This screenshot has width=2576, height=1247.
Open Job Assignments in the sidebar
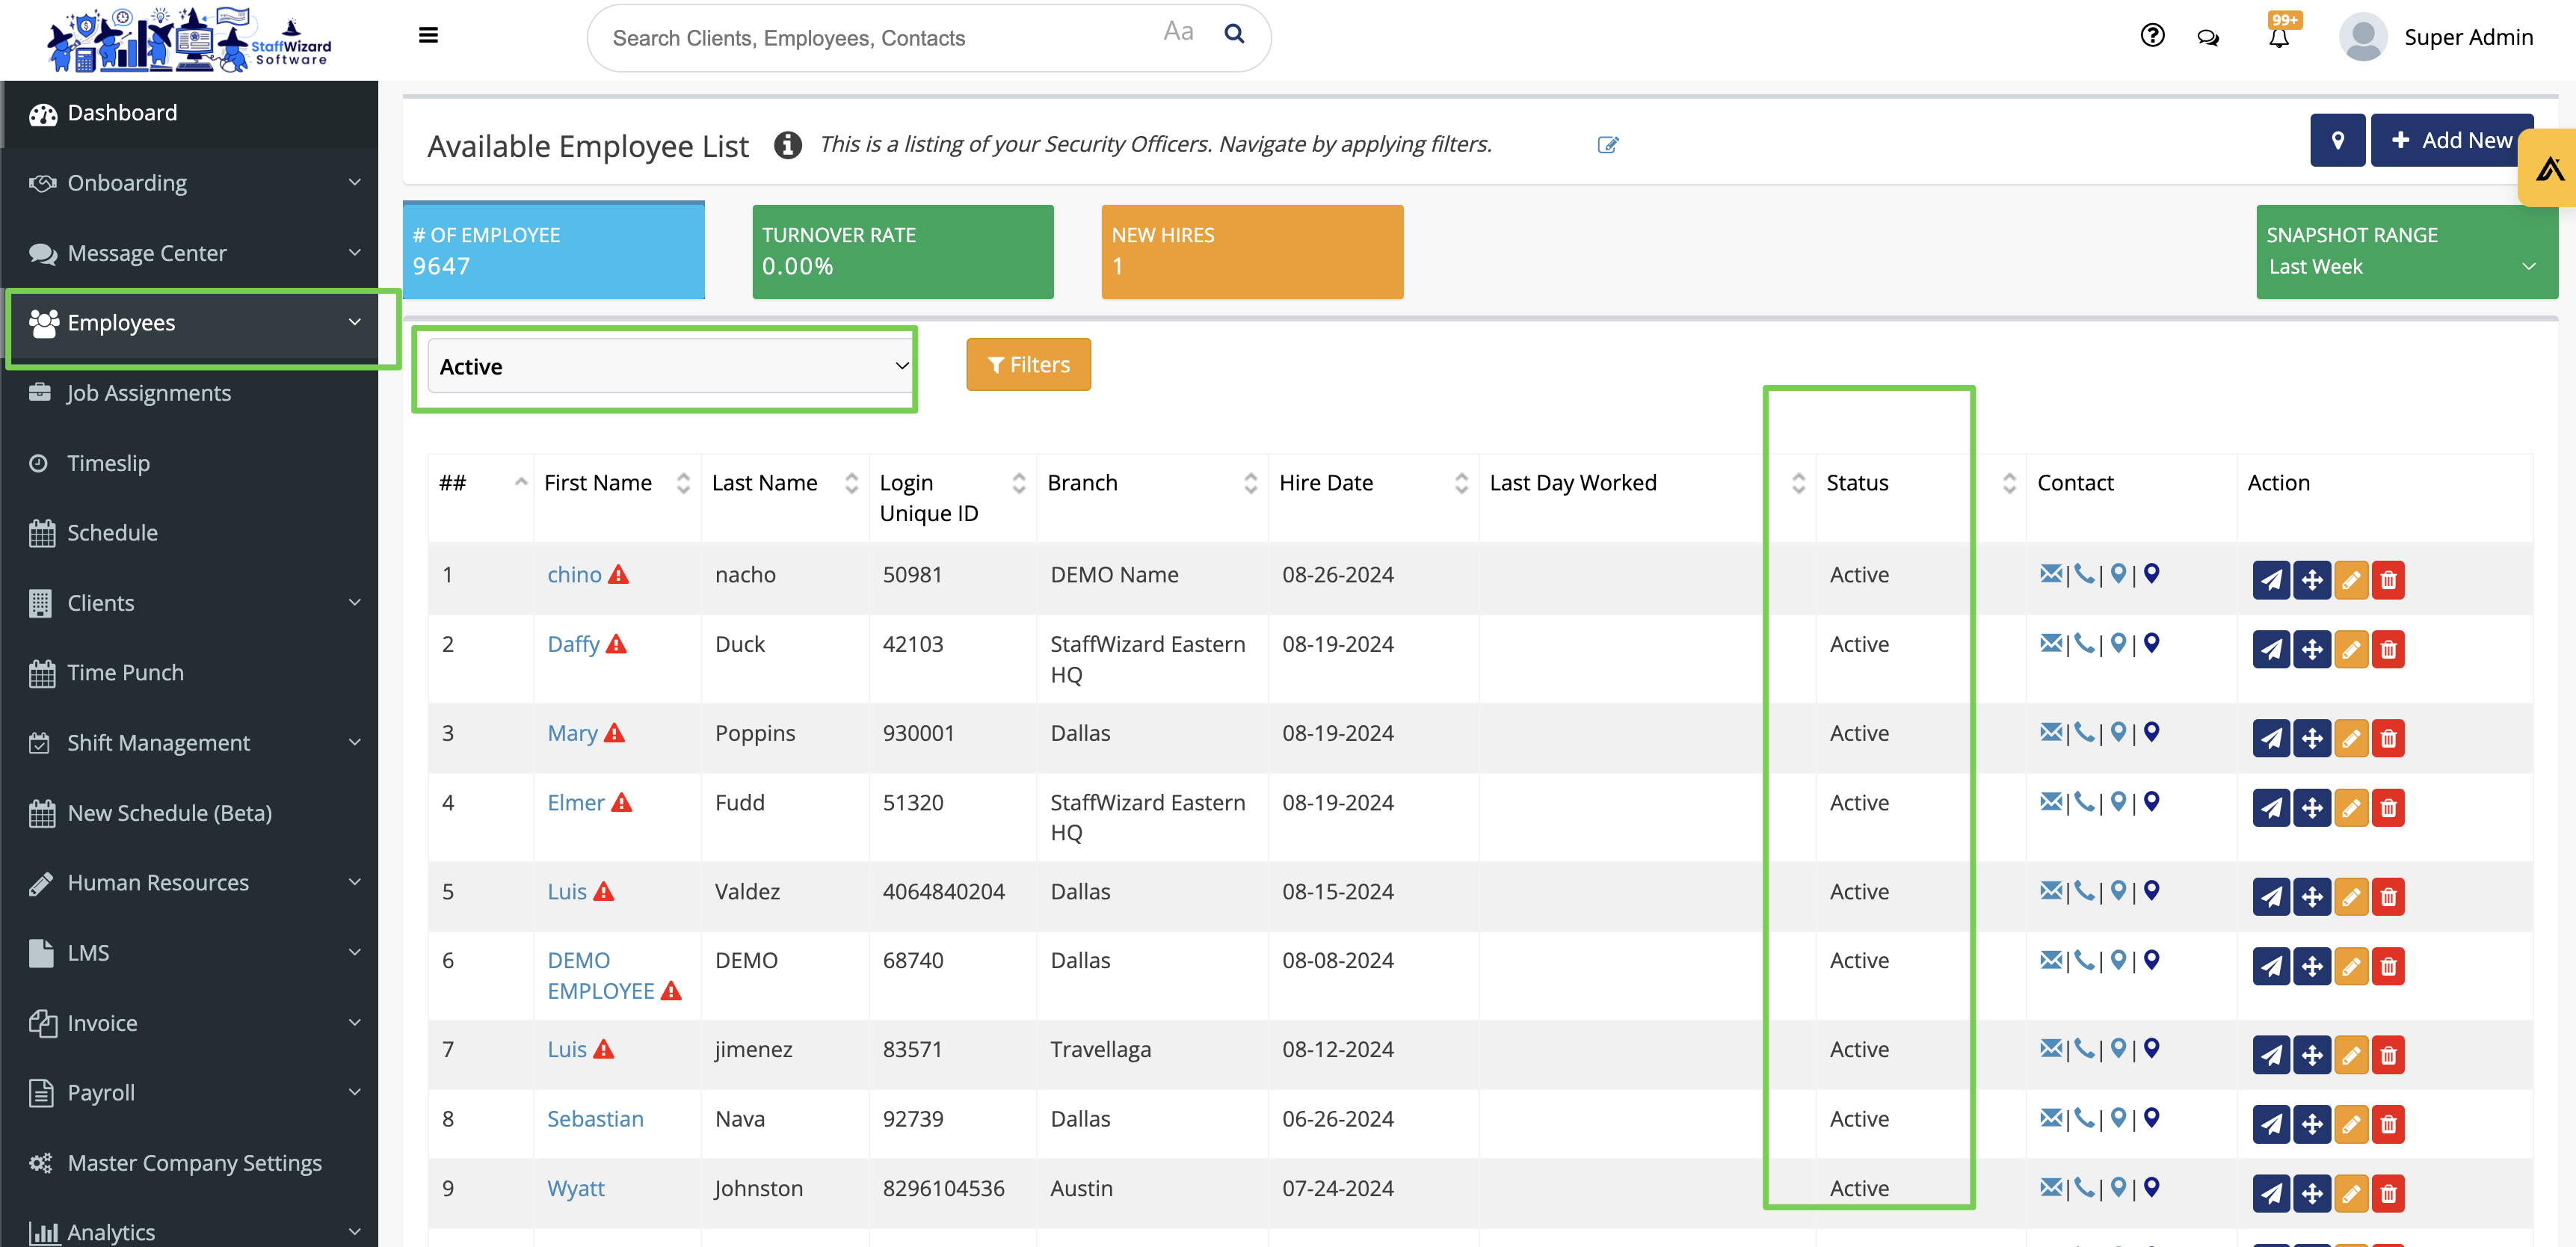190,393
